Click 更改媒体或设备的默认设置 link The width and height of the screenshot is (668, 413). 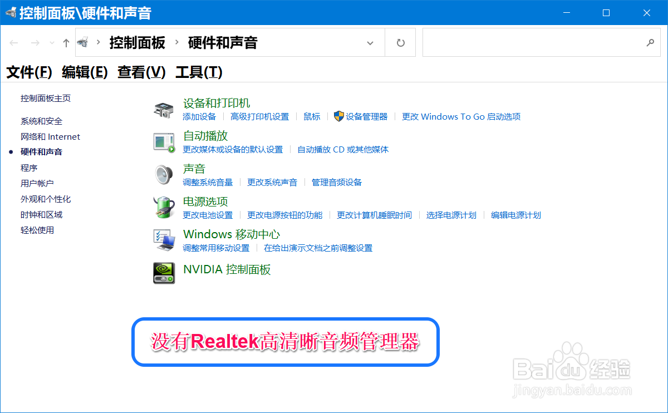pyautogui.click(x=233, y=150)
